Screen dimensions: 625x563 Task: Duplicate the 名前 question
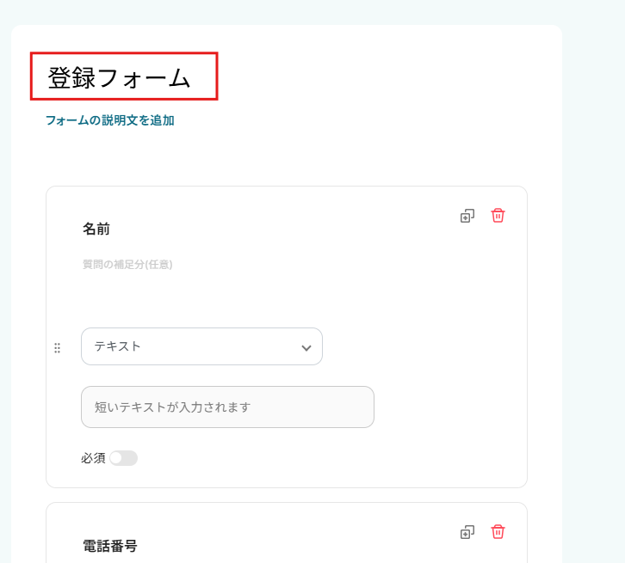coord(467,216)
